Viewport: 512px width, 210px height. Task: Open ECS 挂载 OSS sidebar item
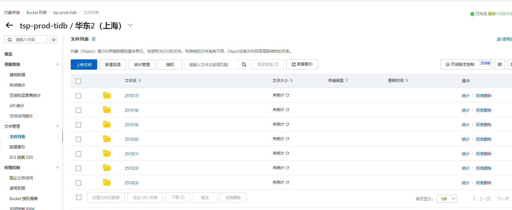(x=21, y=157)
